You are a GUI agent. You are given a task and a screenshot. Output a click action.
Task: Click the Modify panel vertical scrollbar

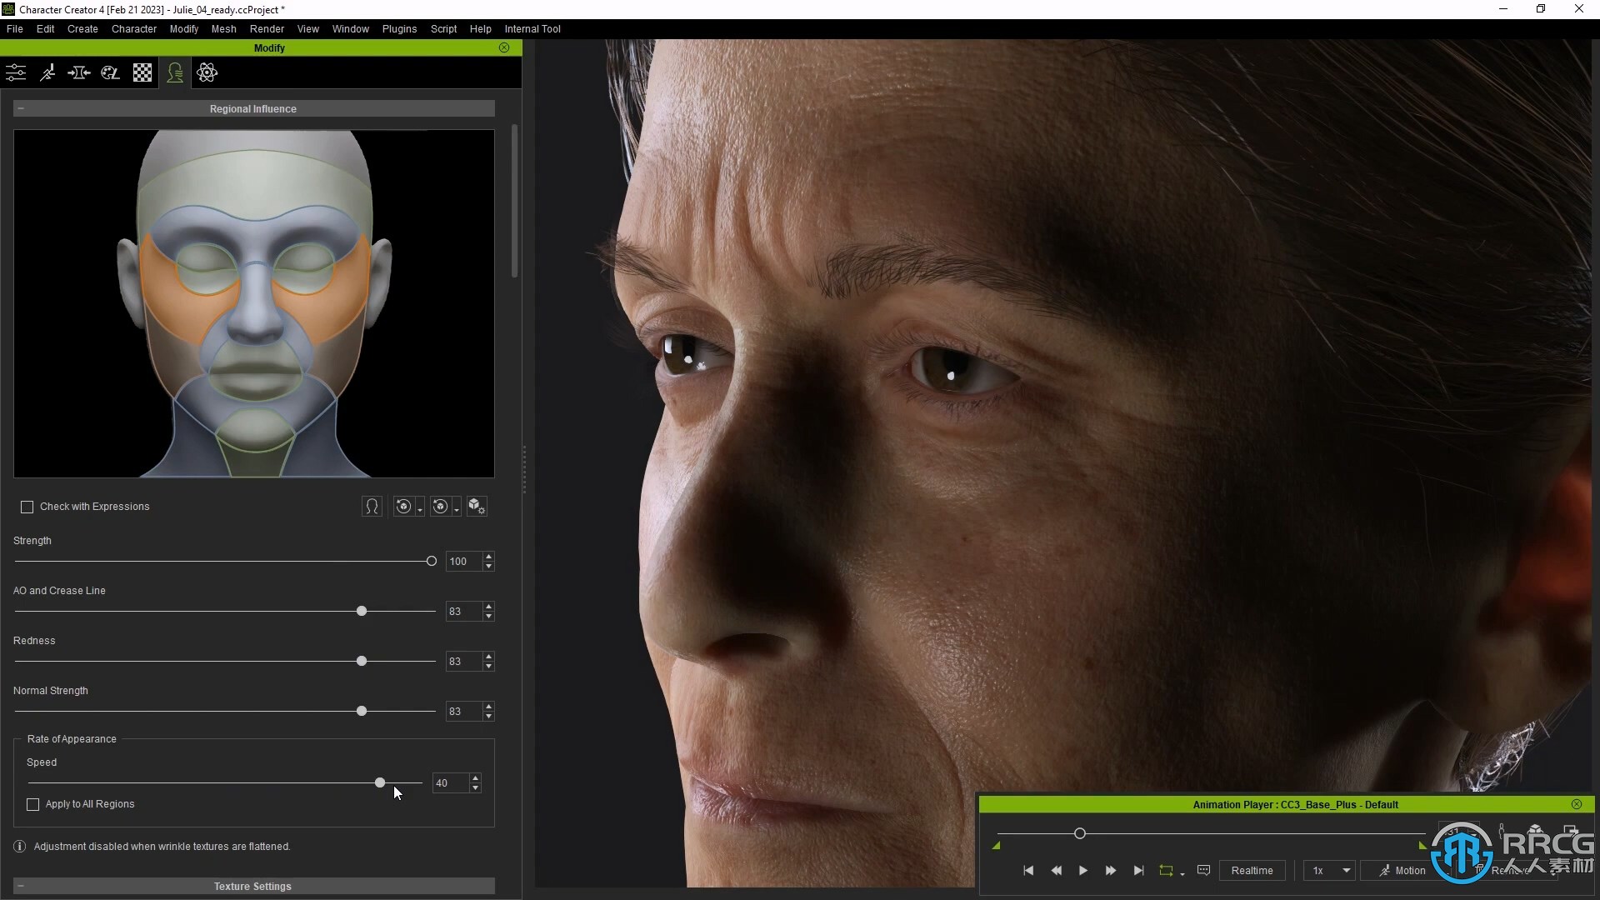(x=515, y=200)
